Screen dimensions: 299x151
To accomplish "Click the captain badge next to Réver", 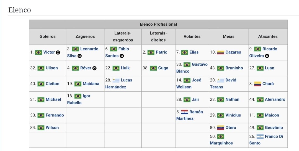I will (94, 68).
